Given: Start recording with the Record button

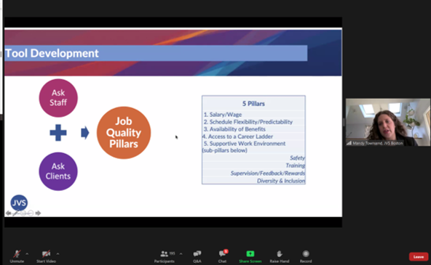Looking at the screenshot, I should (x=306, y=256).
